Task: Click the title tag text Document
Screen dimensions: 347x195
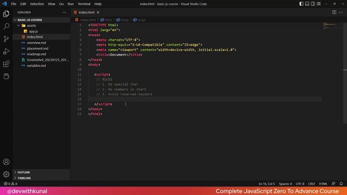Action: tap(118, 55)
